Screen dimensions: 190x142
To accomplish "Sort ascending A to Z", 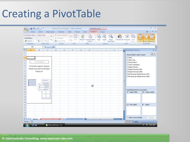I will tap(71, 36).
